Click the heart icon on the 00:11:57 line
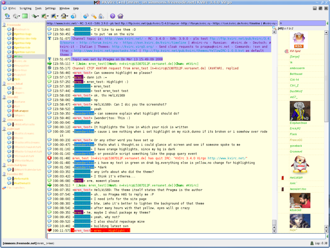The height and width of the screenshot is (248, 330). (49, 230)
